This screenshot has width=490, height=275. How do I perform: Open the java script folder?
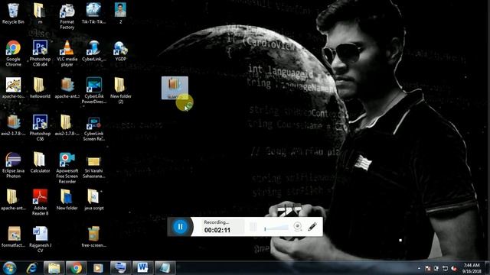point(93,199)
